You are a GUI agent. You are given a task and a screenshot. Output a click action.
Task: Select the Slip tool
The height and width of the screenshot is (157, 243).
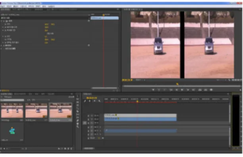78,115
